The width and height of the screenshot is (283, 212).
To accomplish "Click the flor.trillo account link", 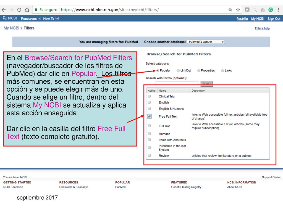I will pyautogui.click(x=242, y=19).
